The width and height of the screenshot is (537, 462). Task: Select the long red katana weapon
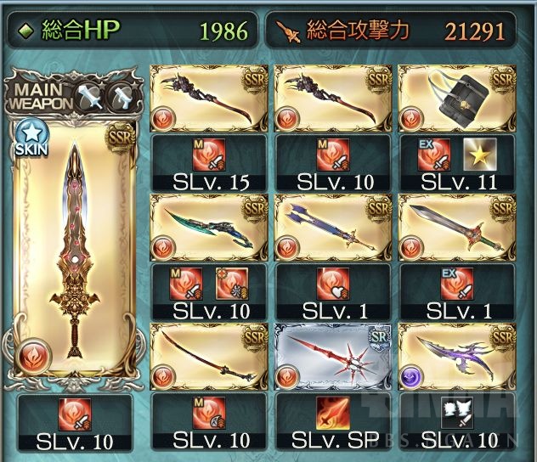[209, 357]
